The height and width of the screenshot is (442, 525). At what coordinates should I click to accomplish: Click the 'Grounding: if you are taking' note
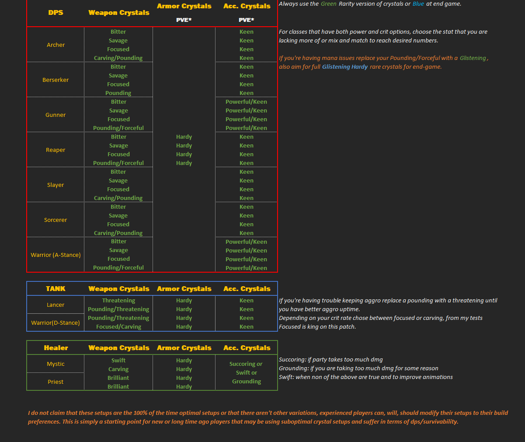[x=358, y=368]
